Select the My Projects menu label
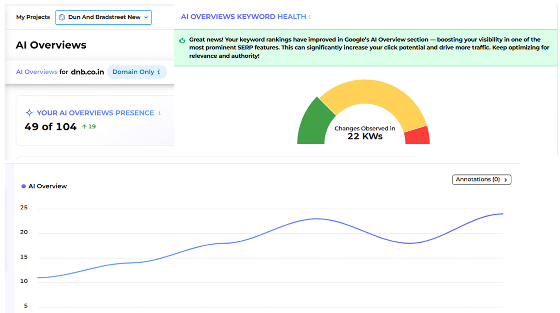 [x=33, y=17]
